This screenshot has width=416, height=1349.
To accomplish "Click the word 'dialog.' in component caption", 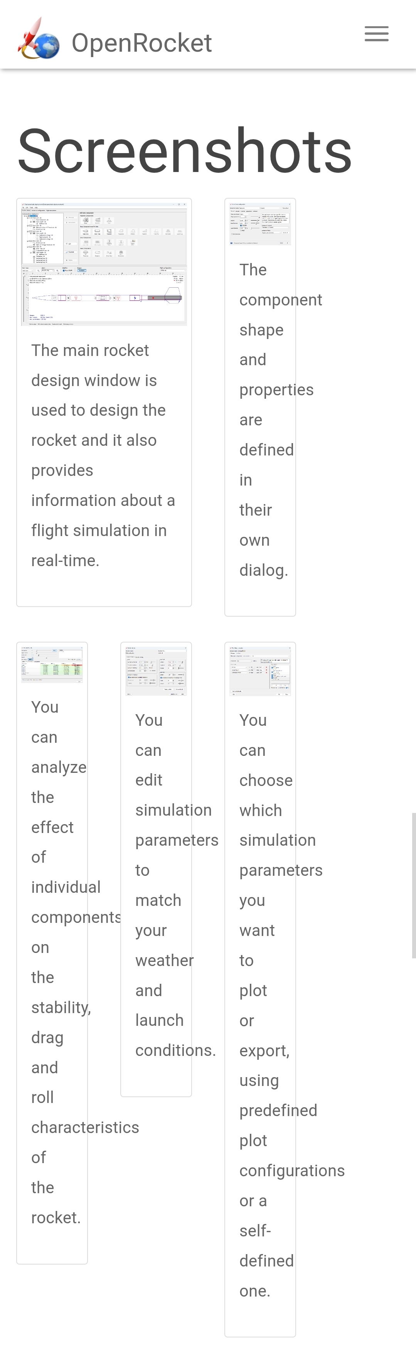I will pos(263,570).
